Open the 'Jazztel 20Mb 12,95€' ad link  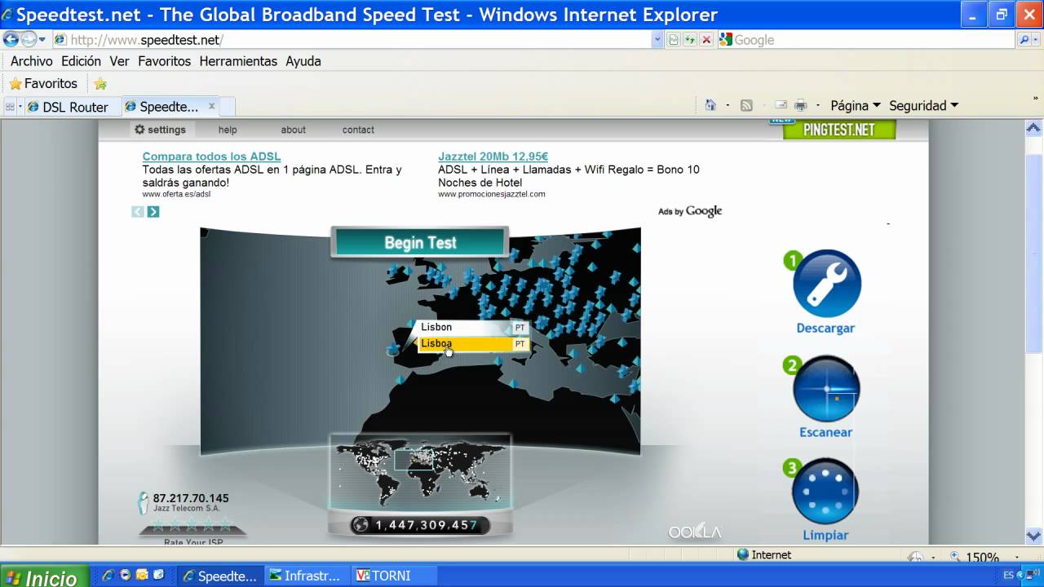(493, 157)
